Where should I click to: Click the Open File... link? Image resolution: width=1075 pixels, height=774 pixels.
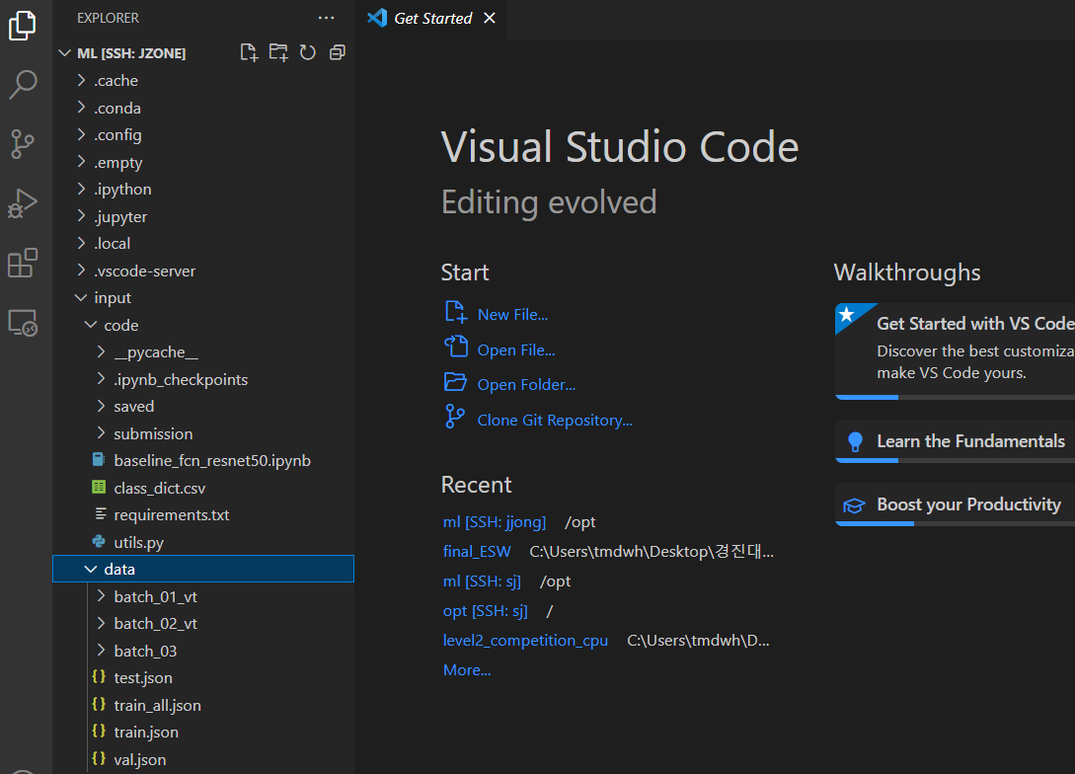pos(516,349)
